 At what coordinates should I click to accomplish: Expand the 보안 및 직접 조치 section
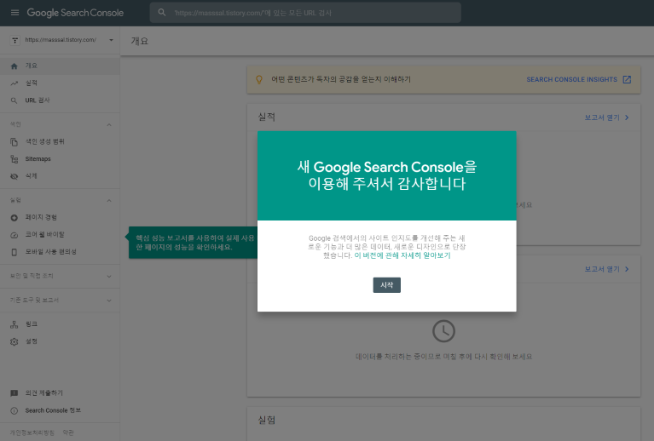tap(60, 276)
